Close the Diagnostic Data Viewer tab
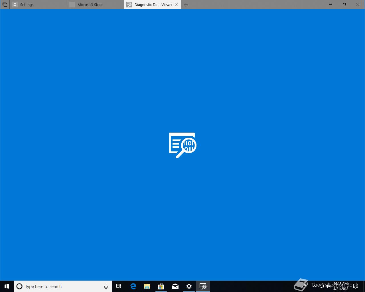The image size is (365, 292). [176, 5]
